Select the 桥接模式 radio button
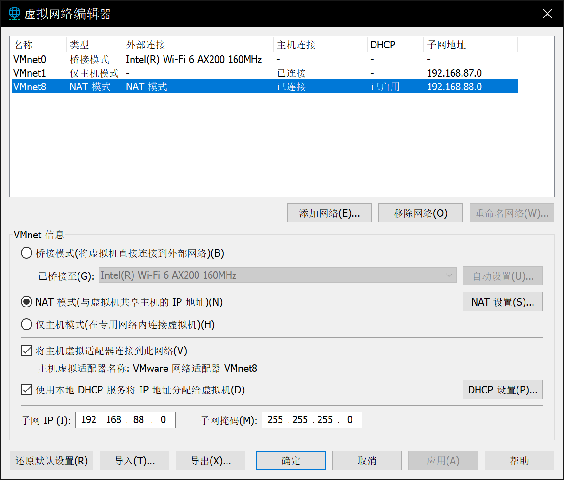Image resolution: width=564 pixels, height=480 pixels. [x=27, y=253]
